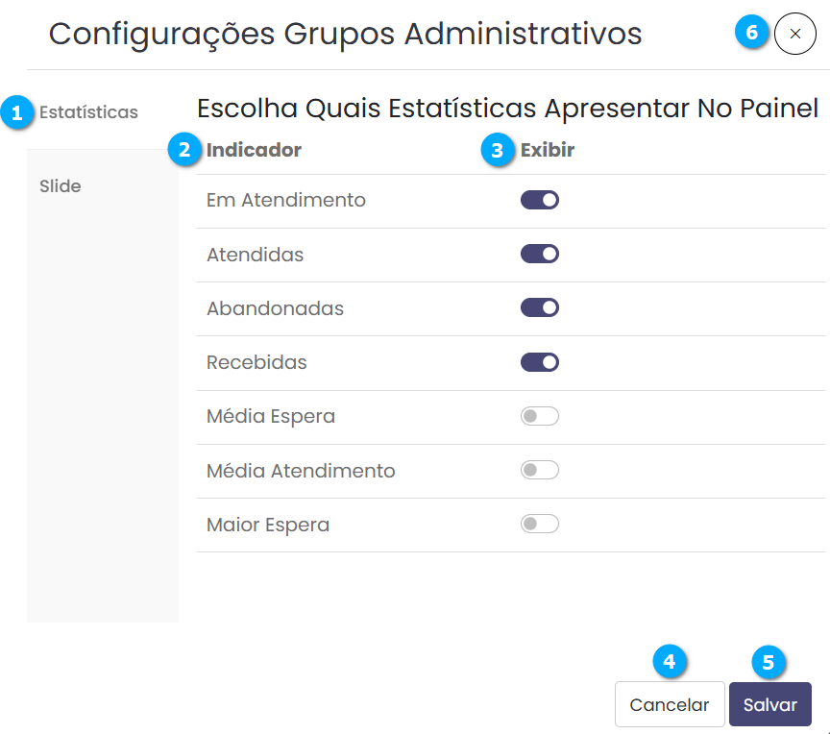Enable the Média Espera toggle
Screen dimensions: 830x734
540,416
